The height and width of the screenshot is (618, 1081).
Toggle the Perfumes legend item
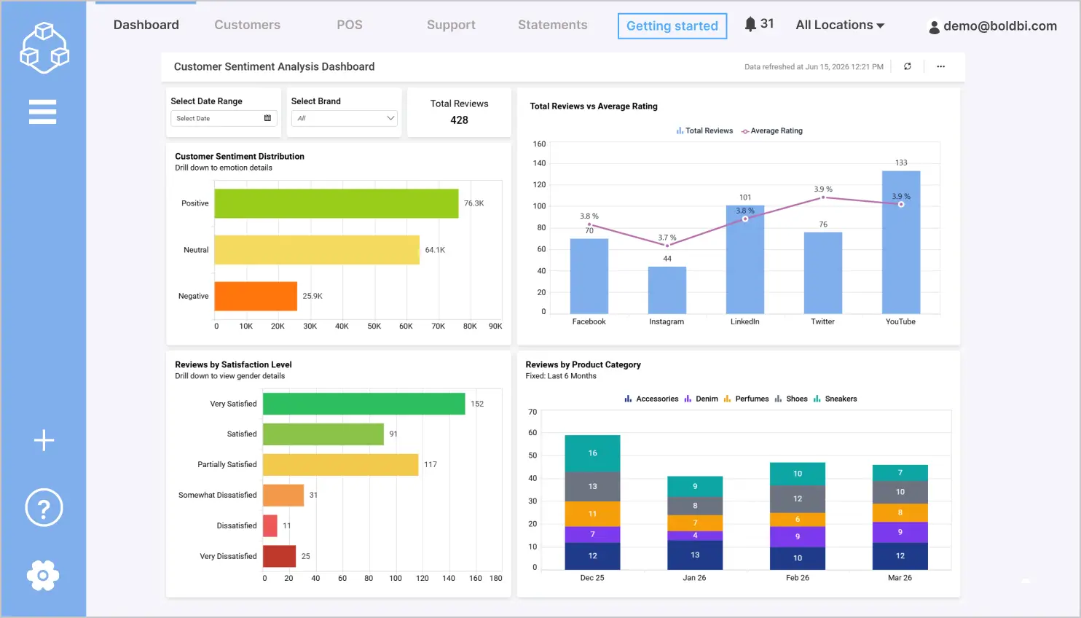[x=746, y=399]
